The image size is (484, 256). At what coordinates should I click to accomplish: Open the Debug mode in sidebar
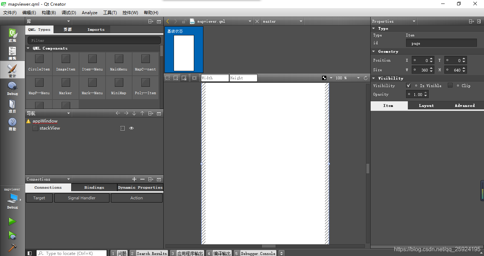12,88
